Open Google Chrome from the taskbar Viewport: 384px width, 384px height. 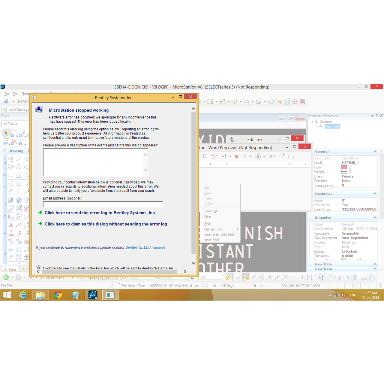click(58, 295)
